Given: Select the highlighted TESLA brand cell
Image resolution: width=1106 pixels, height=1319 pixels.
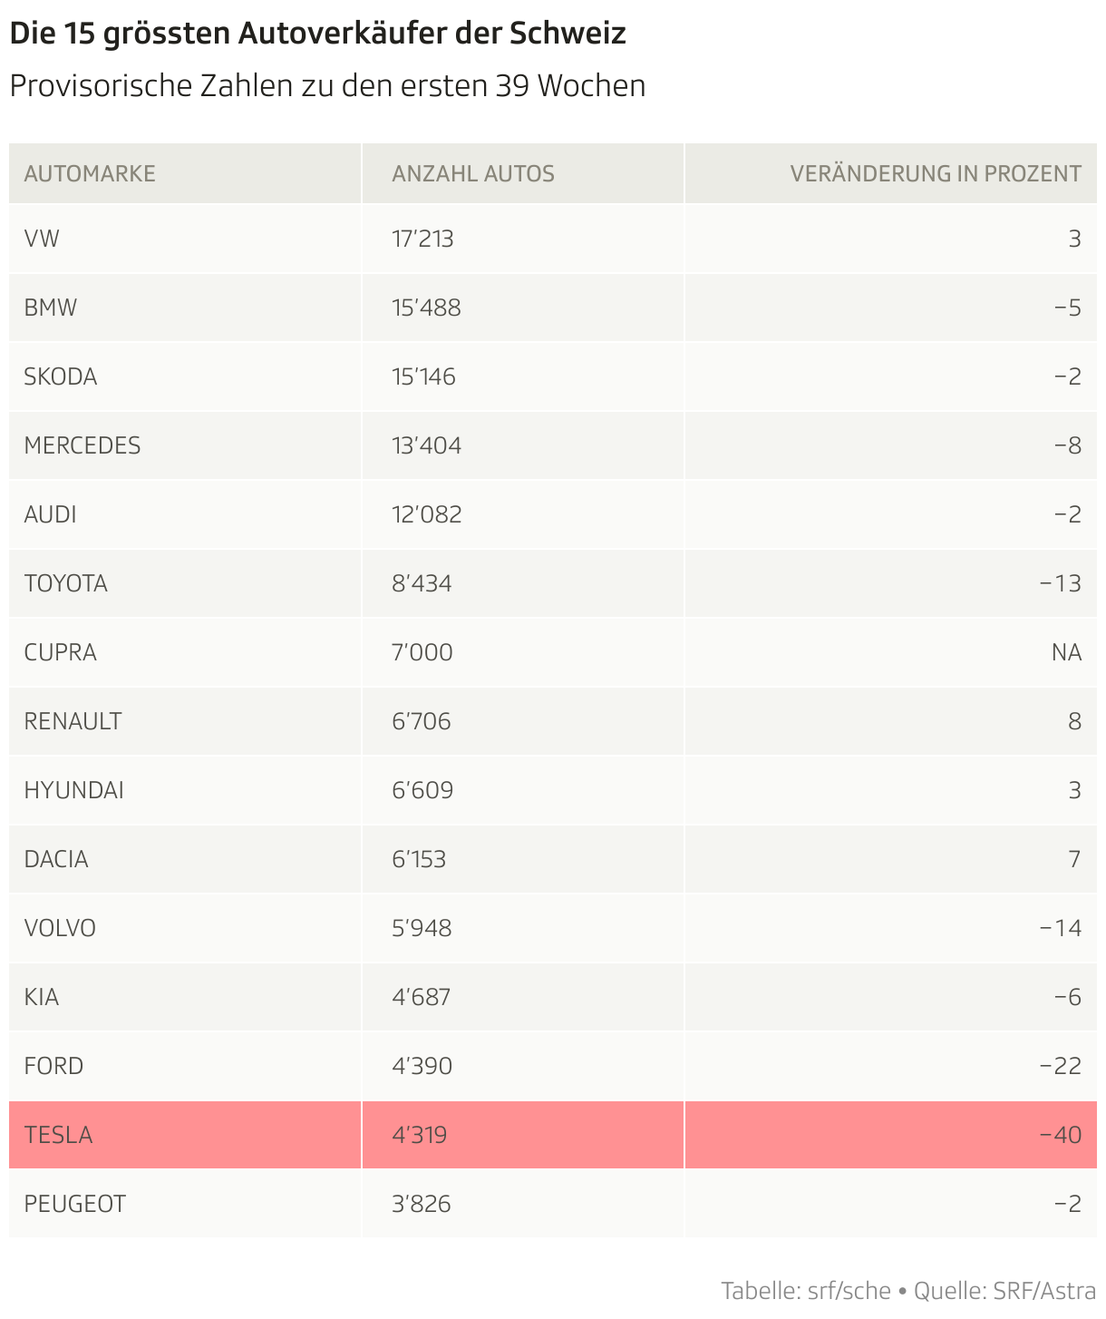Looking at the screenshot, I should [59, 1135].
